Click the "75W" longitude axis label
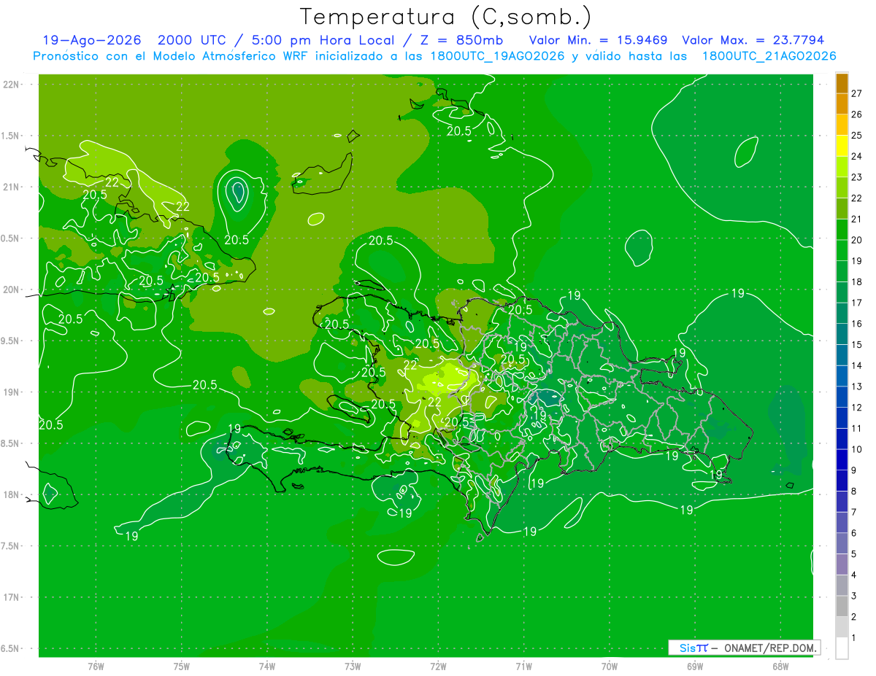Viewport: 876px width, 676px height. [x=182, y=667]
